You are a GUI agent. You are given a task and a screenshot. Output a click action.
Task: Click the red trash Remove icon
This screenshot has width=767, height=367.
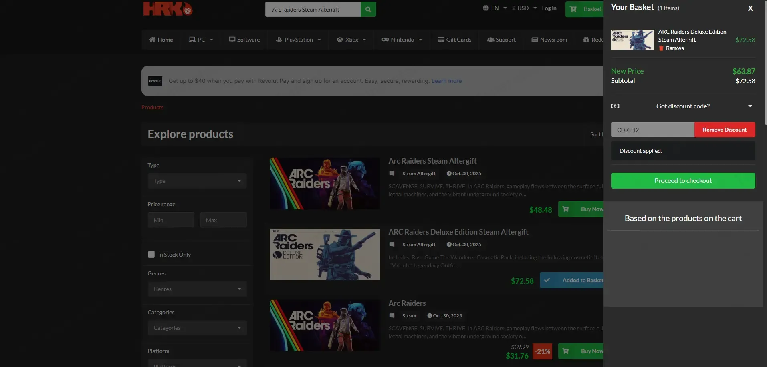click(661, 48)
